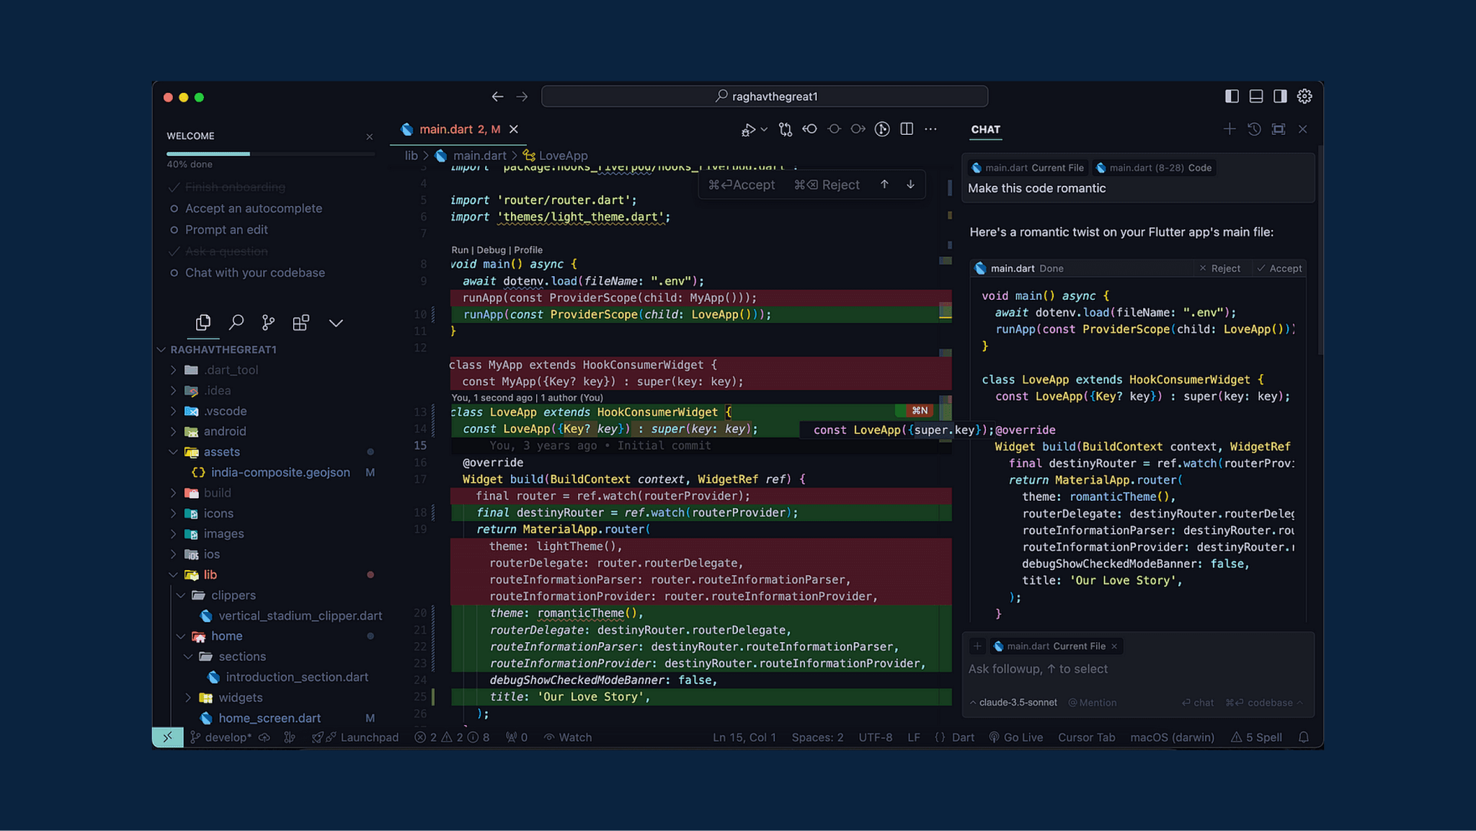The image size is (1476, 831).
Task: Open chat history in Chat panel
Action: (x=1254, y=129)
